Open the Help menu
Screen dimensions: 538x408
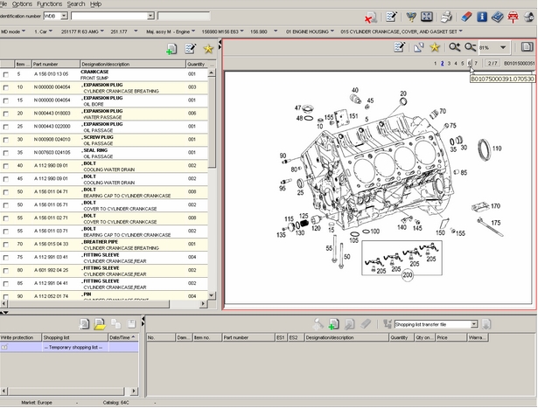pos(95,4)
